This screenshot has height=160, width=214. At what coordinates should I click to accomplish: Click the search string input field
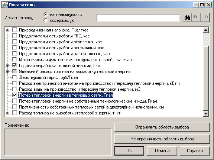pos(138,17)
